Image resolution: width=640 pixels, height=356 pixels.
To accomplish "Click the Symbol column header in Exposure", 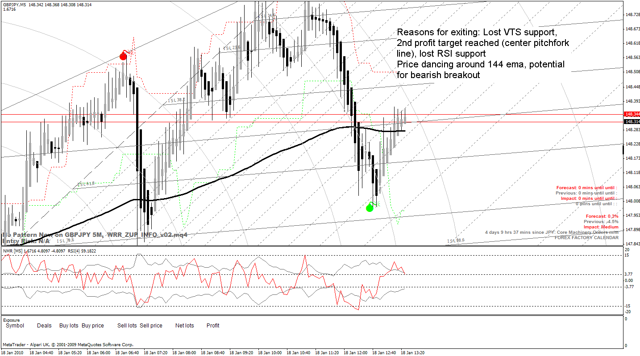I will click(x=15, y=326).
